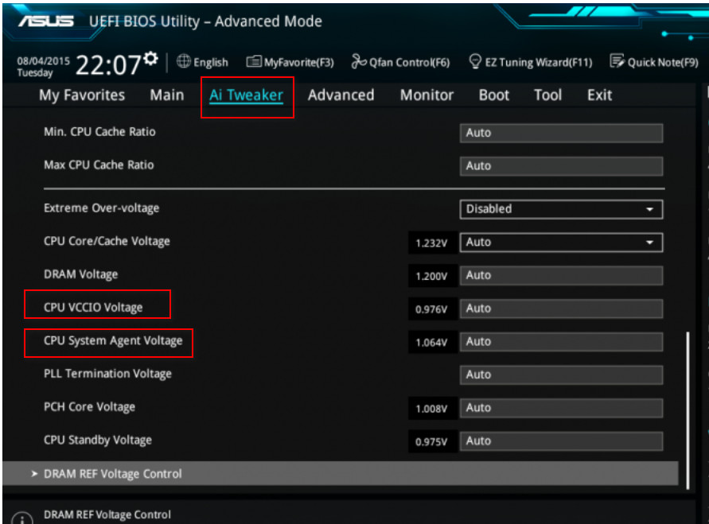709x524 pixels.
Task: Select PCH Core Voltage label
Action: coord(90,407)
